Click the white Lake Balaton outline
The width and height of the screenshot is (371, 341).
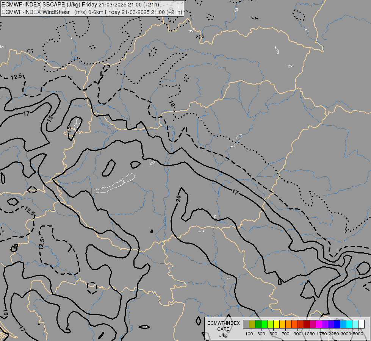pyautogui.click(x=116, y=183)
